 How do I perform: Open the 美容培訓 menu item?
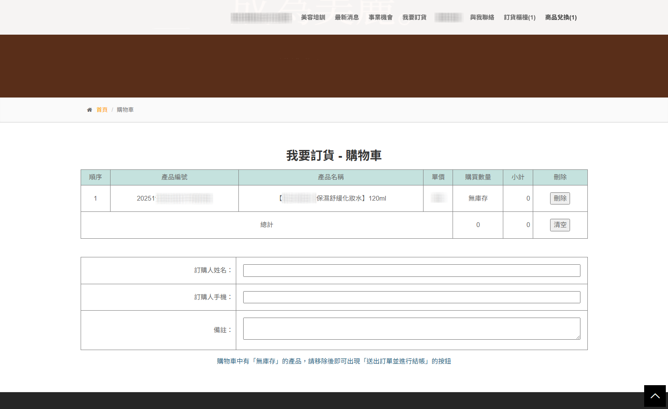point(313,17)
